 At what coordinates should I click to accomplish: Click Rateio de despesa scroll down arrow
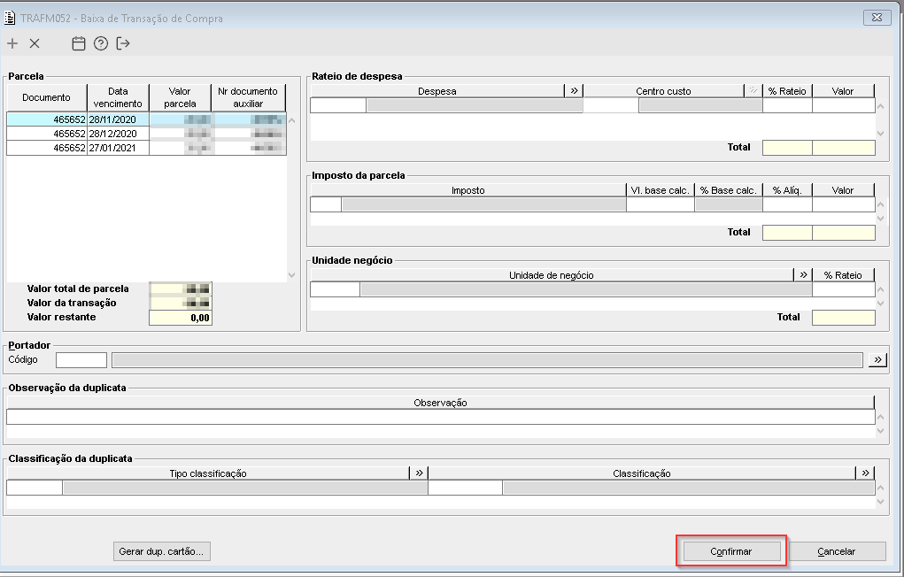point(880,133)
